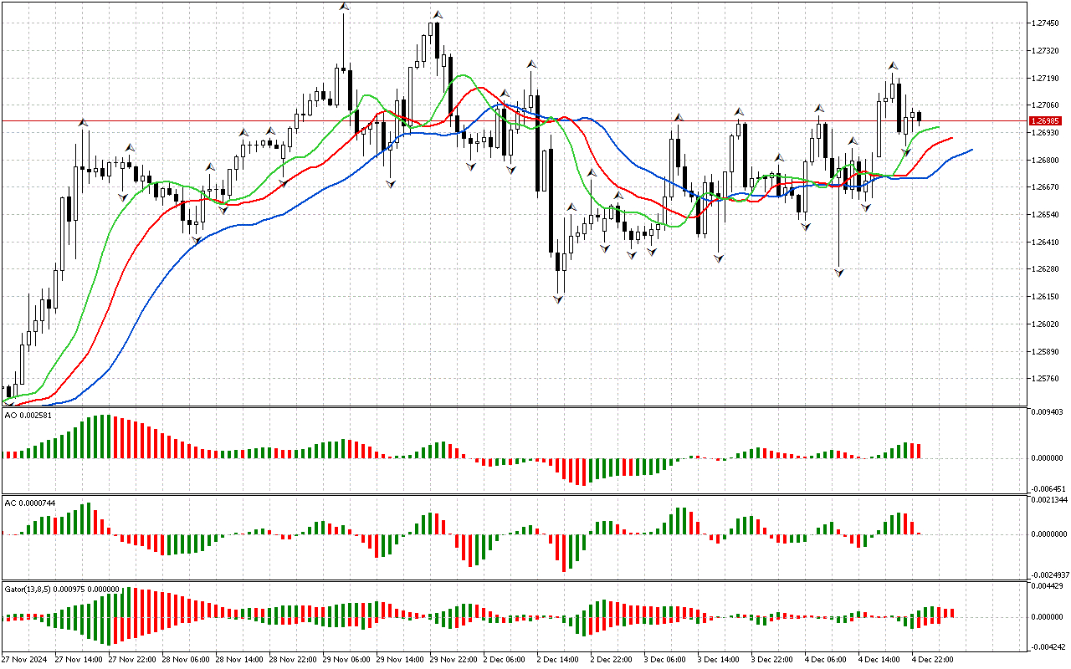Click price axis label 1.25760
This screenshot has width=1071, height=669.
click(x=1047, y=379)
